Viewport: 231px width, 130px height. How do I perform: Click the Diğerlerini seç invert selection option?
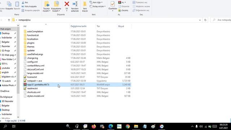(141, 10)
